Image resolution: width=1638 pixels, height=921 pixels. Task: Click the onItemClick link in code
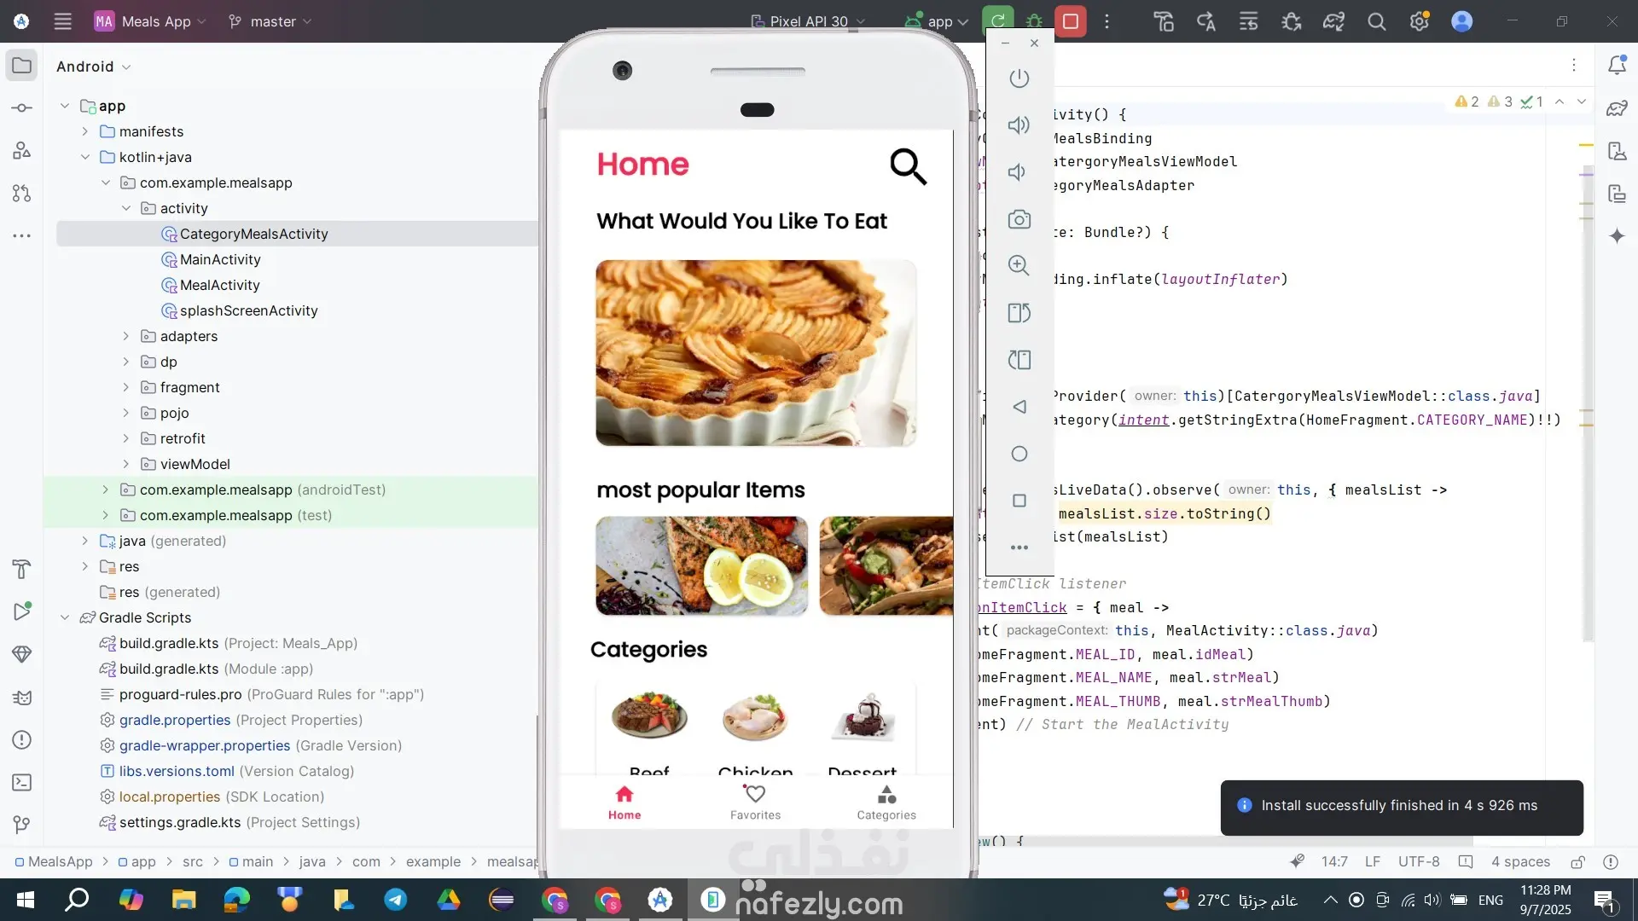click(1024, 607)
